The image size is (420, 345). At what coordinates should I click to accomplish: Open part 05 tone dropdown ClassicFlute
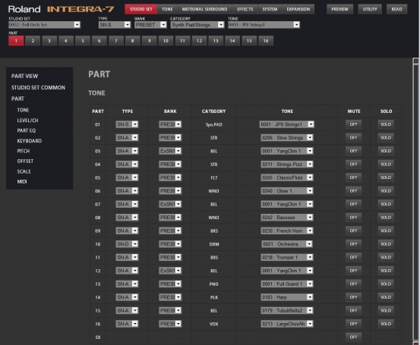(286, 177)
